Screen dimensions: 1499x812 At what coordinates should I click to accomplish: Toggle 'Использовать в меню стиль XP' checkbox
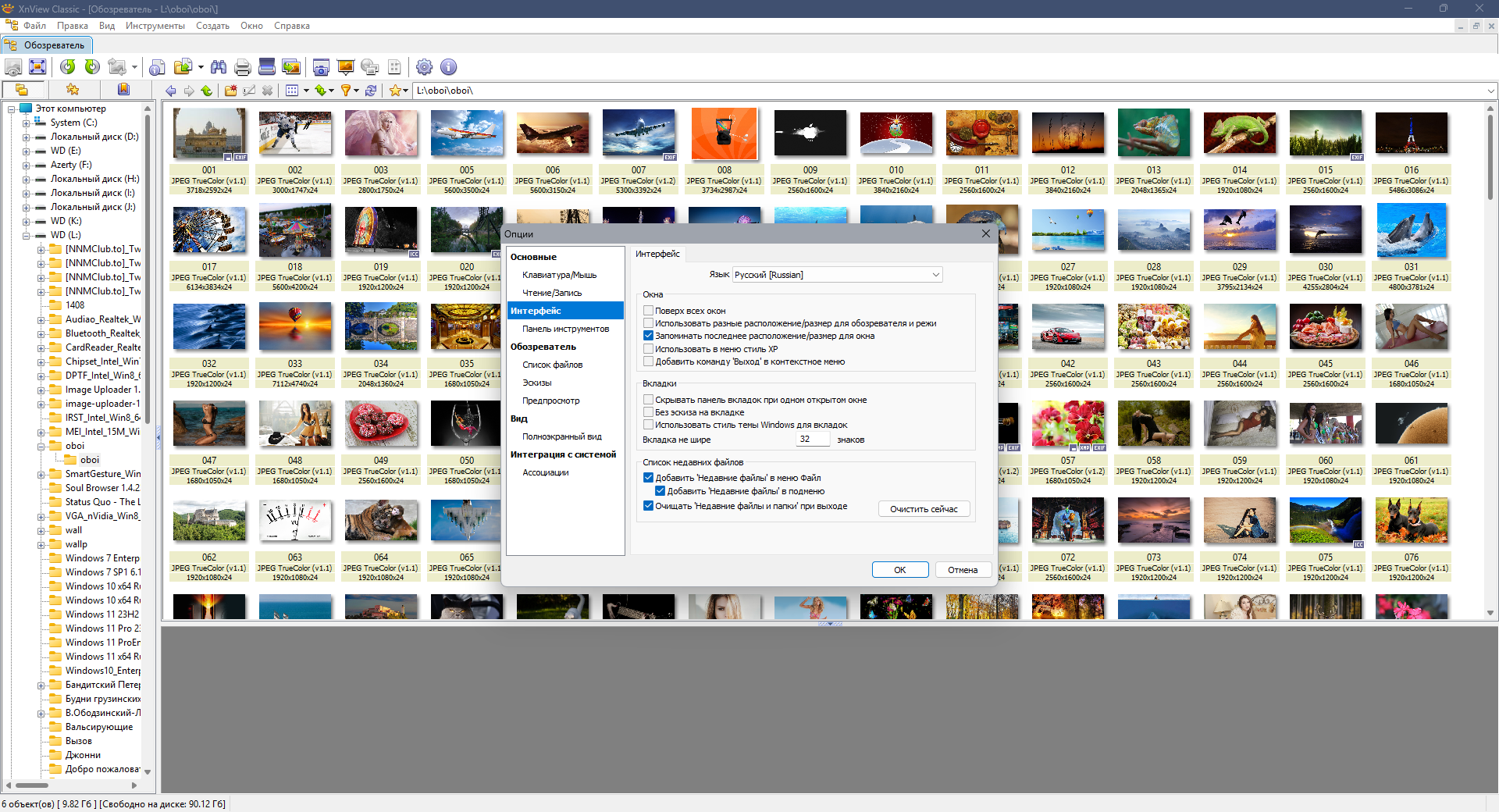click(648, 349)
